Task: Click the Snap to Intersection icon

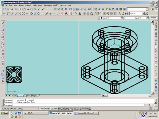Action: (x=20, y=13)
